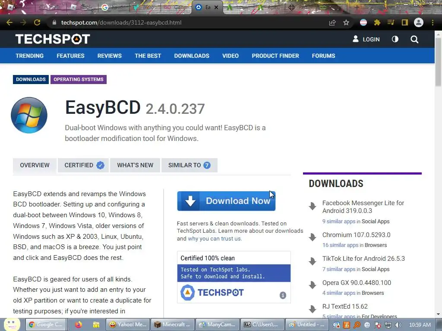Select the SIMILAR TO tab
This screenshot has width=442, height=331.
189,165
